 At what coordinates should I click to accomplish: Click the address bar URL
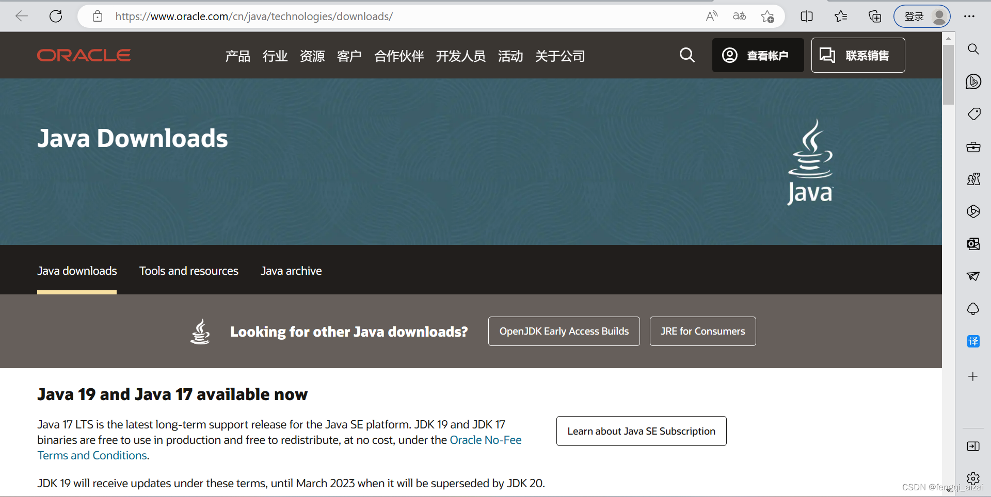254,16
